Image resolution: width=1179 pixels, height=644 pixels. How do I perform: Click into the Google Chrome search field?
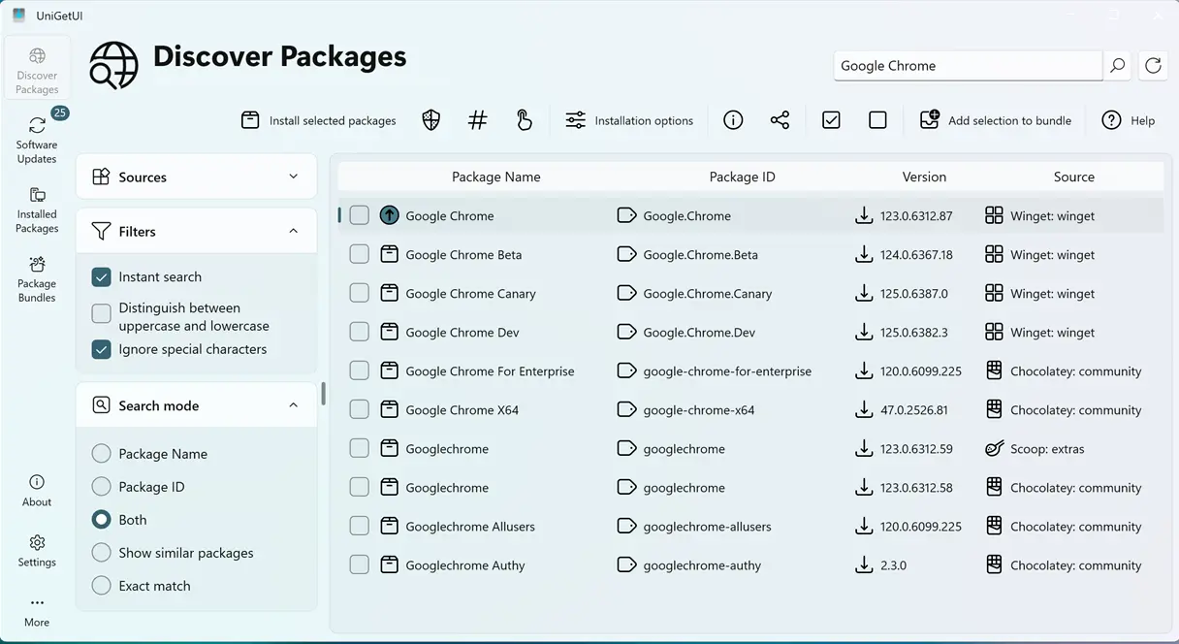(966, 66)
